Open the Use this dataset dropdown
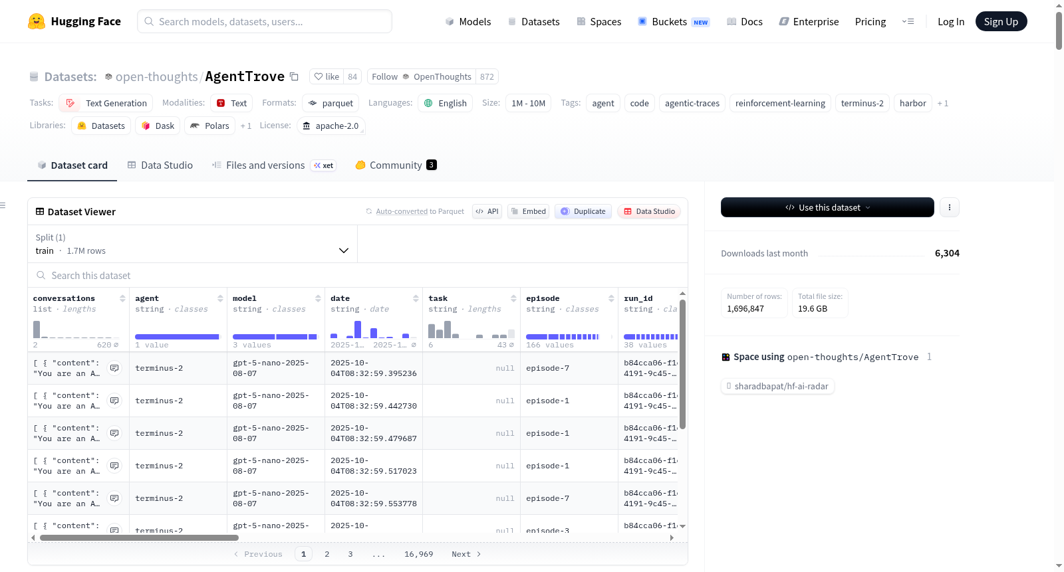The height and width of the screenshot is (572, 1064). pyautogui.click(x=827, y=207)
